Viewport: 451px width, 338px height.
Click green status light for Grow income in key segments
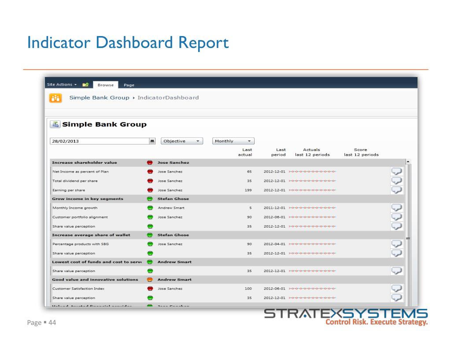tap(150, 199)
